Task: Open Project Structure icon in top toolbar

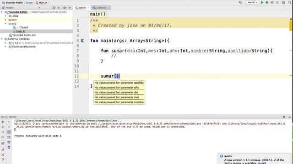Action: (284, 2)
